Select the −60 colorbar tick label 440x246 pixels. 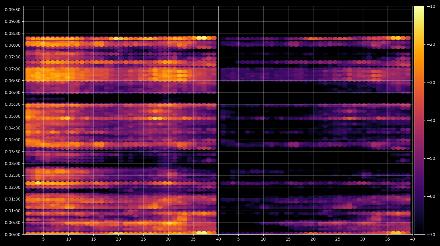[x=431, y=196]
